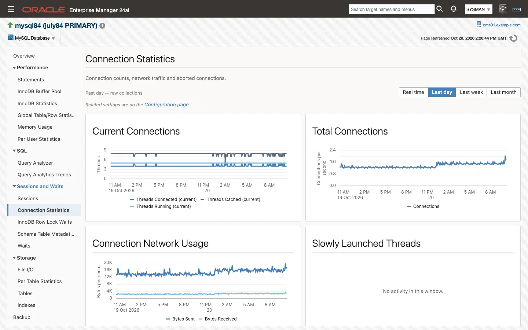This screenshot has width=528, height=330.
Task: Click the rightmost header icon after the sparkle
Action: click(x=517, y=10)
